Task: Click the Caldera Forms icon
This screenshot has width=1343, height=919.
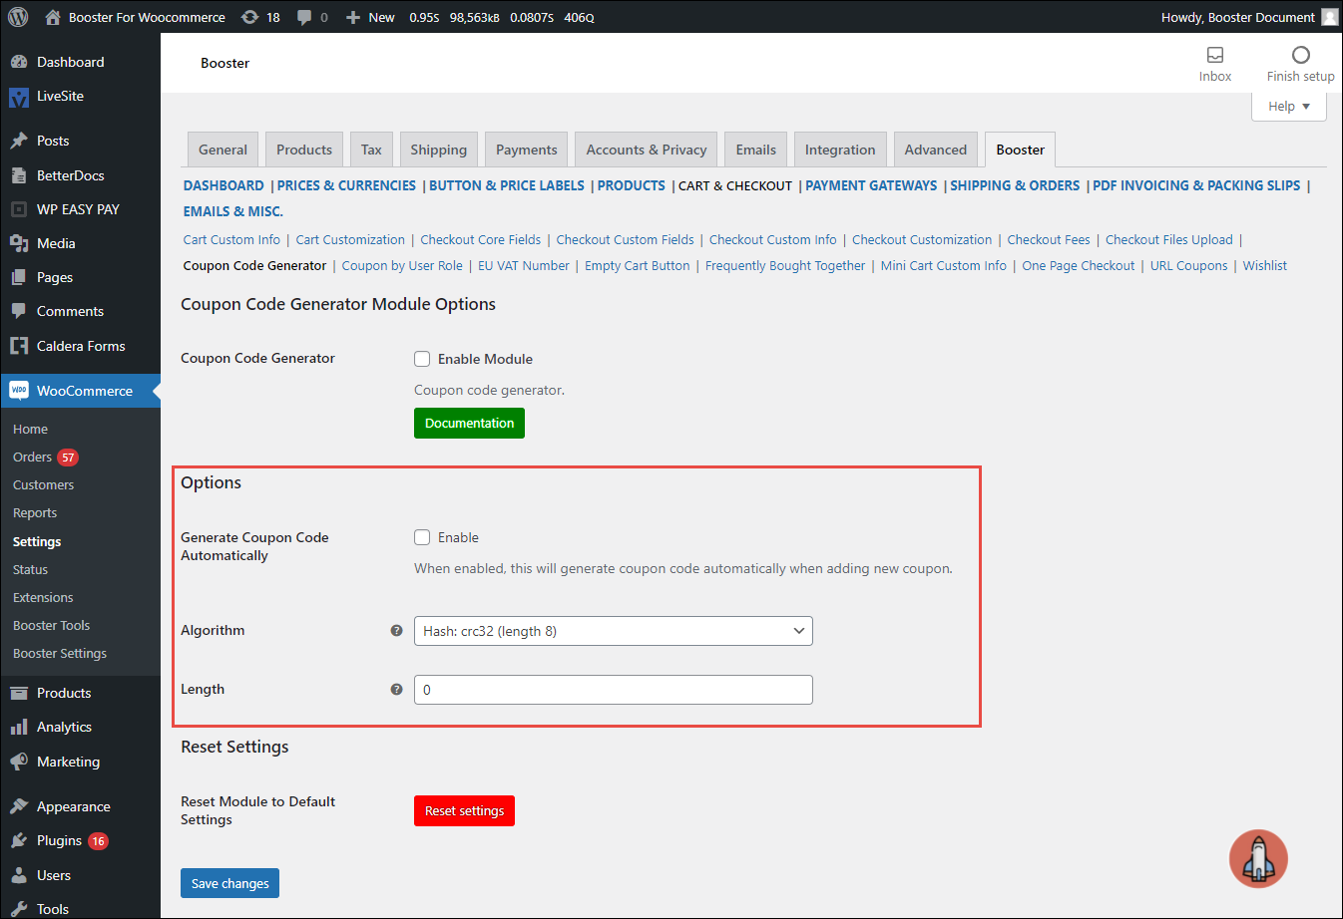Action: pos(19,346)
